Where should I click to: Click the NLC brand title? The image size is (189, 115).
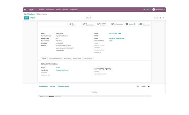[31, 10]
